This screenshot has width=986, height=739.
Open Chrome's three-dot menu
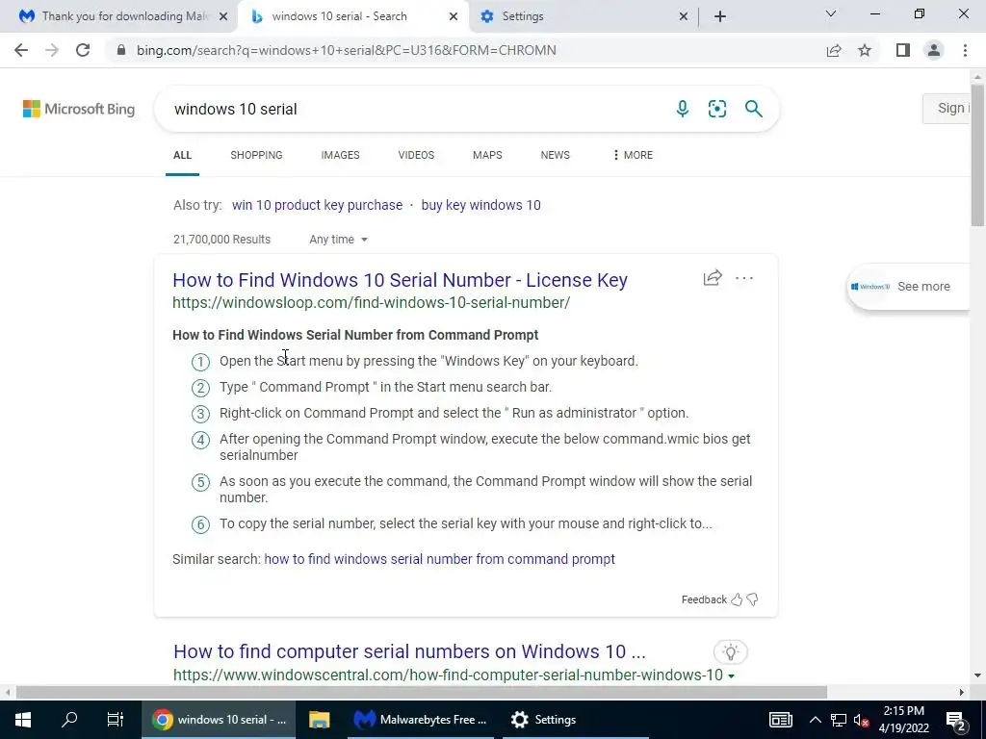click(965, 50)
